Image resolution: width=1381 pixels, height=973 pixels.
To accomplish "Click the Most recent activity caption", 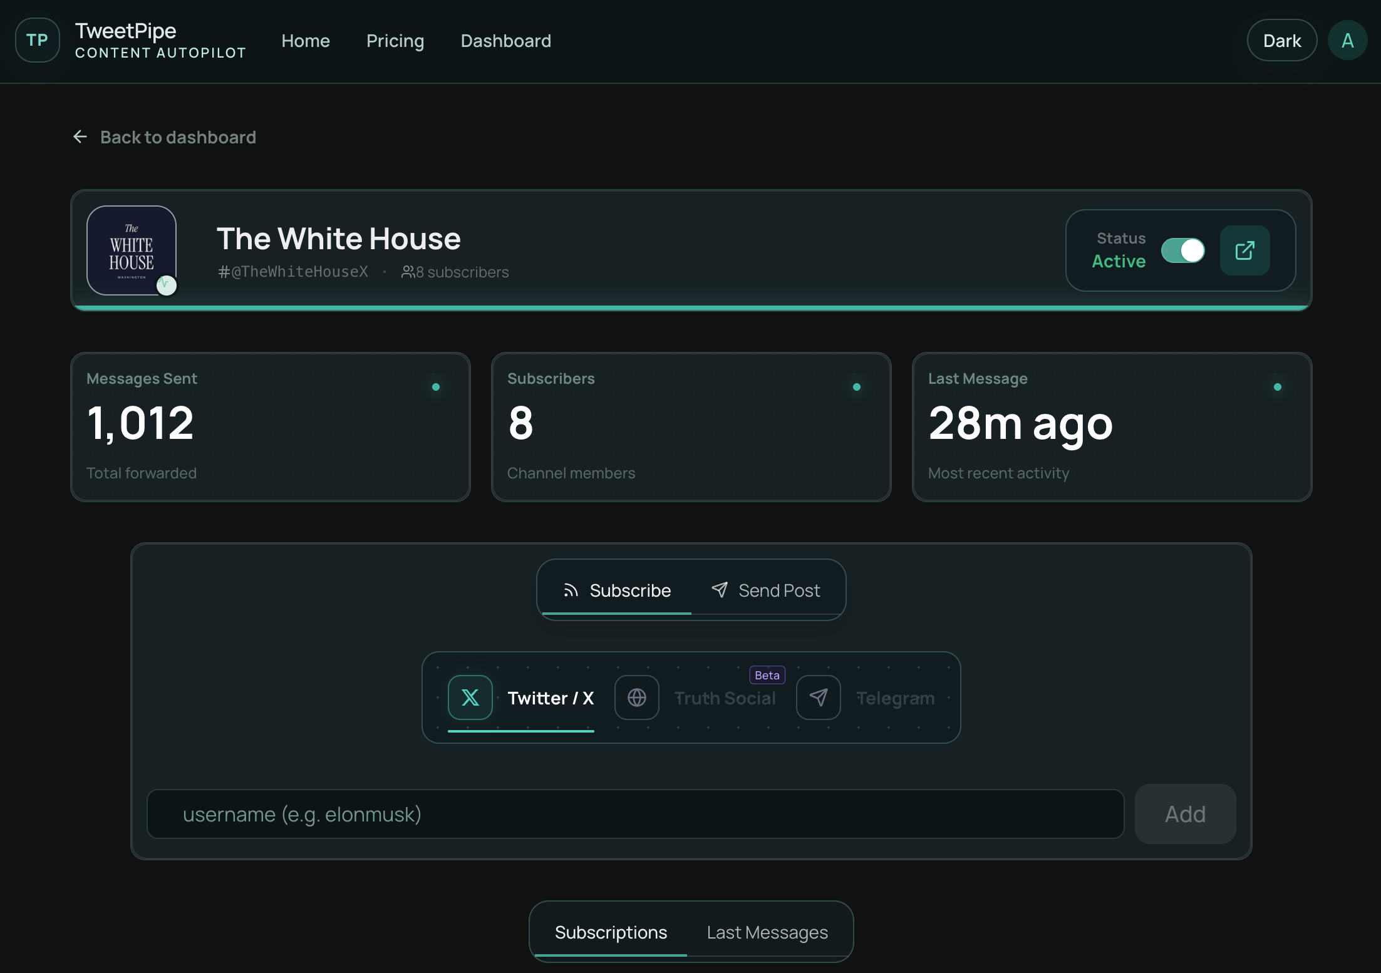I will click(x=999, y=473).
